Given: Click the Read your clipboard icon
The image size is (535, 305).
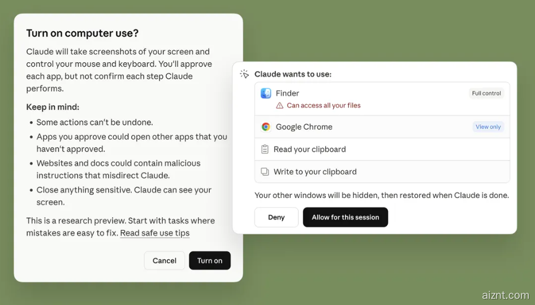Looking at the screenshot, I should 265,149.
